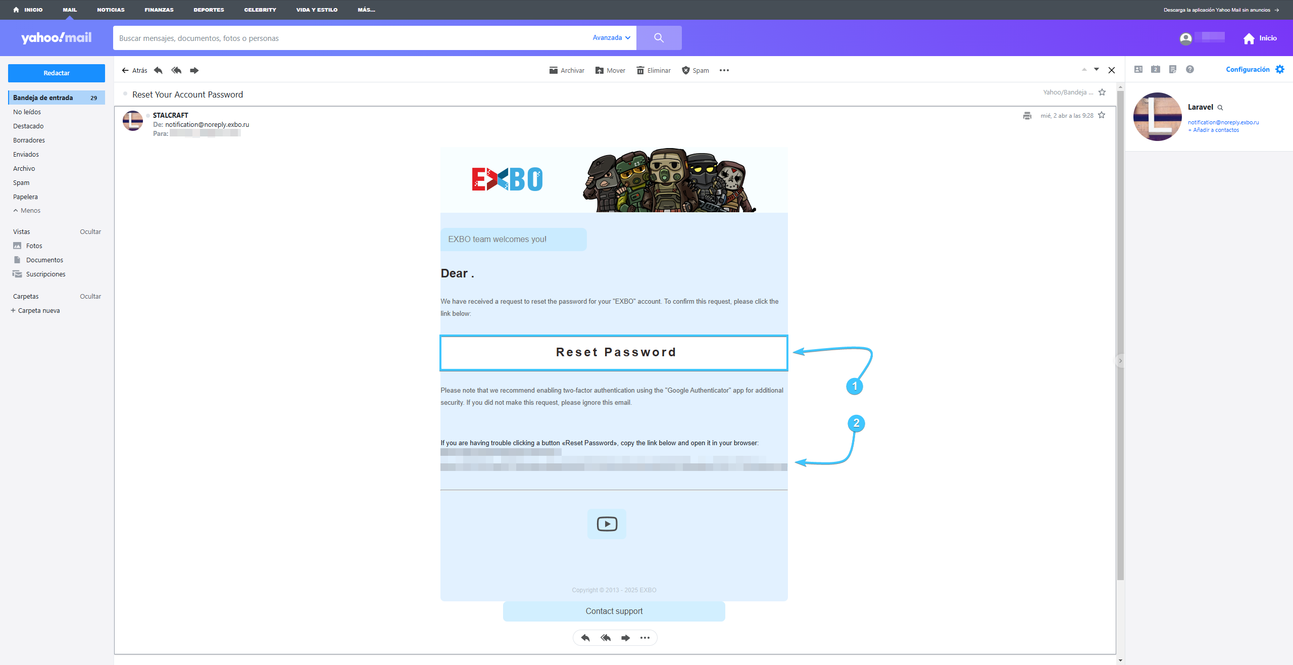Click Contact support link
1293x665 pixels.
pyautogui.click(x=614, y=611)
